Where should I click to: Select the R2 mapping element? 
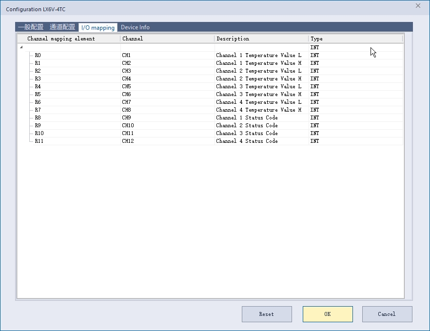[x=38, y=71]
